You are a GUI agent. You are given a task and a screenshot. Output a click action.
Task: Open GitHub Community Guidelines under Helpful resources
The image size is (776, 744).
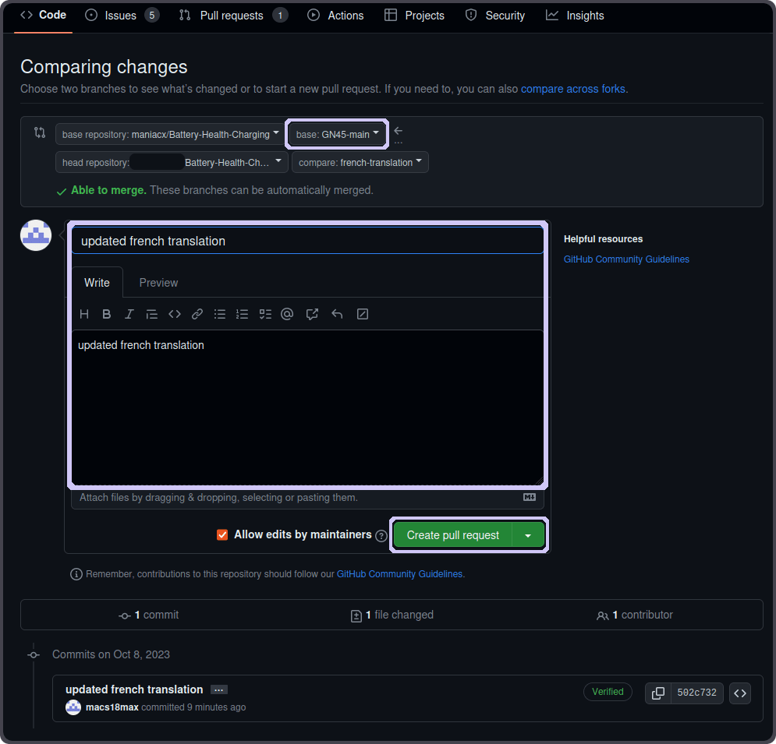coord(626,259)
